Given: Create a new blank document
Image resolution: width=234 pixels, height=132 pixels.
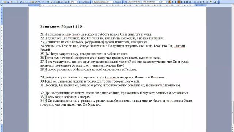Looking at the screenshot, I should pyautogui.click(x=2, y=2).
